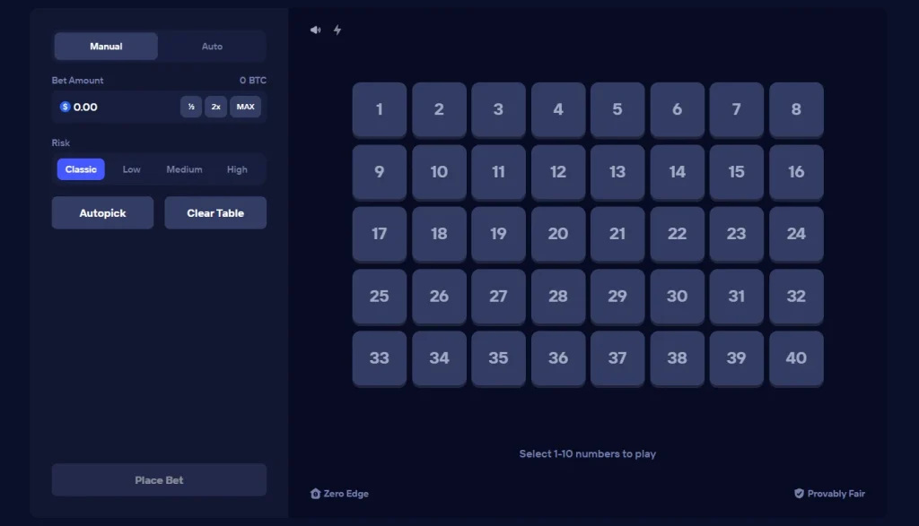
Task: Choose number 36 on the board
Action: pos(558,358)
